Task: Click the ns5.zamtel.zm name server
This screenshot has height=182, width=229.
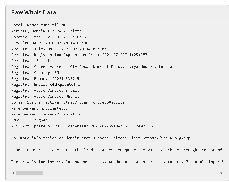Action: [x=56, y=108]
